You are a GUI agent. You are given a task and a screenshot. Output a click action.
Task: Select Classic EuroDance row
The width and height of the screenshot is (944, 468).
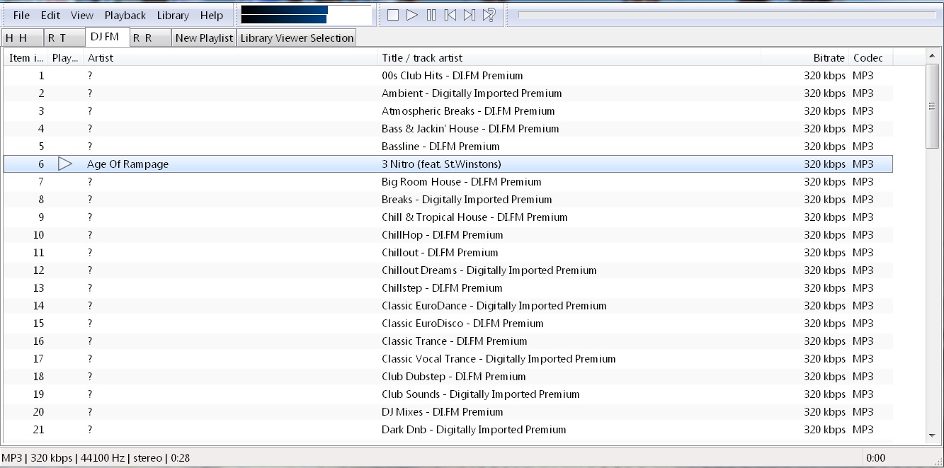coord(448,306)
